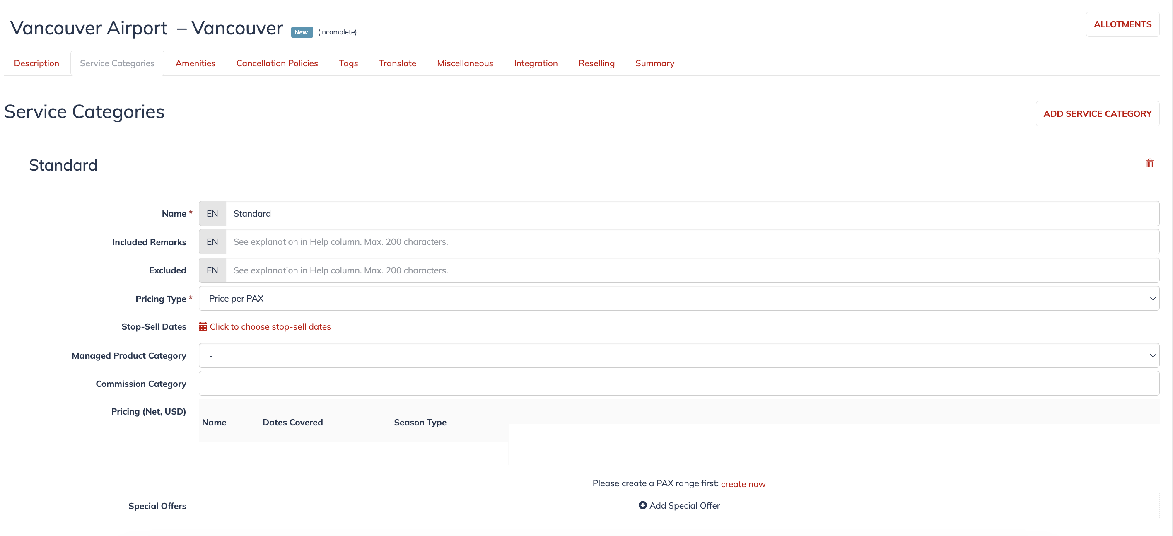Go to the Cancellation Policies tab
The image size is (1173, 536).
pyautogui.click(x=277, y=63)
